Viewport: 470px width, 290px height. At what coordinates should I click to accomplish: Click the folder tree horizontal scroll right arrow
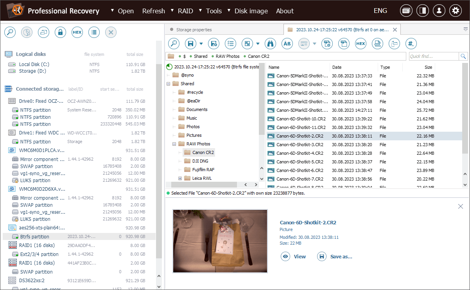pos(256,185)
